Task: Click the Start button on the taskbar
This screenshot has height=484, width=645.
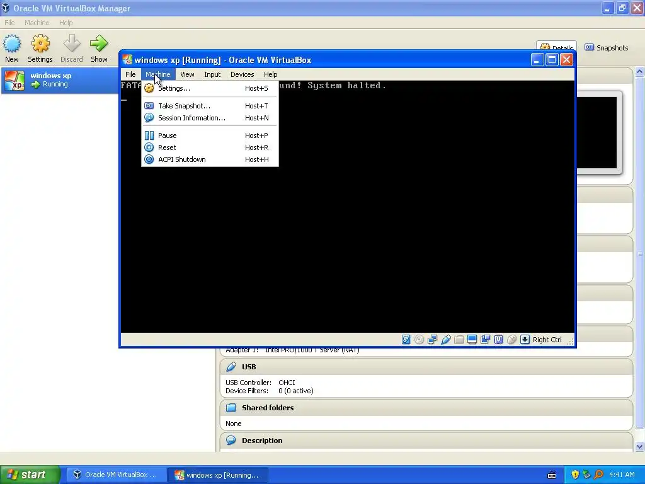Action: [30, 475]
